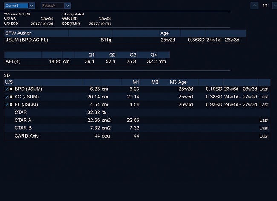Screen dimensions: 277x201
Task: Go to next page with down arrow
Action: pos(275,6)
